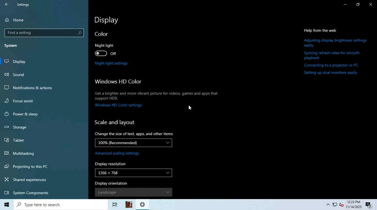Click Advanced scaling settings link
The height and width of the screenshot is (210, 377).
tap(117, 153)
